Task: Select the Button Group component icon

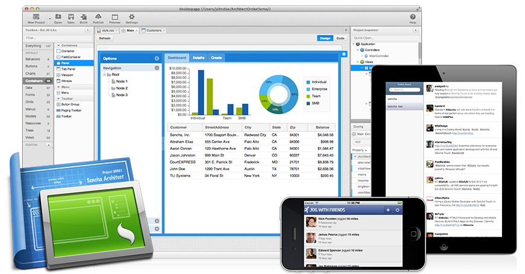Action: [x=59, y=104]
